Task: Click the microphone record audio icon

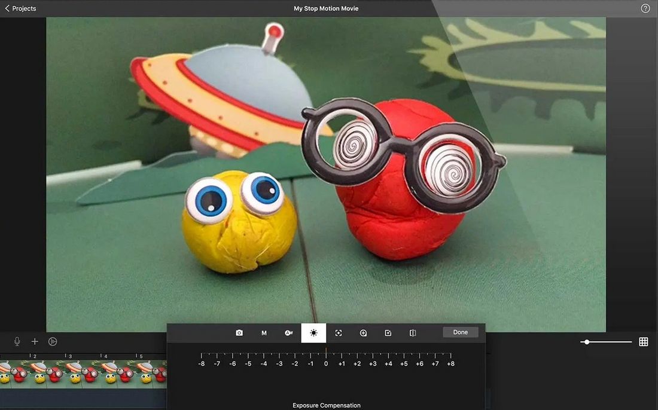Action: (x=17, y=341)
